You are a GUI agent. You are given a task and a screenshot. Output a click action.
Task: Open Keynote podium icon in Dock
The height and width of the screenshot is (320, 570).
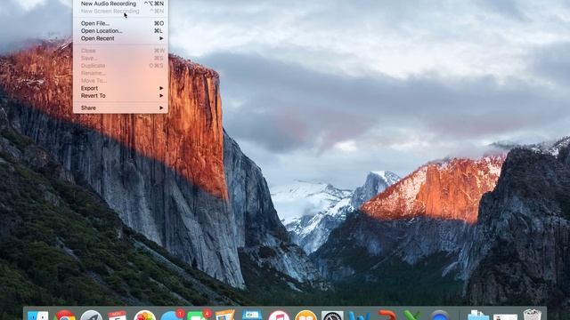pos(252,315)
